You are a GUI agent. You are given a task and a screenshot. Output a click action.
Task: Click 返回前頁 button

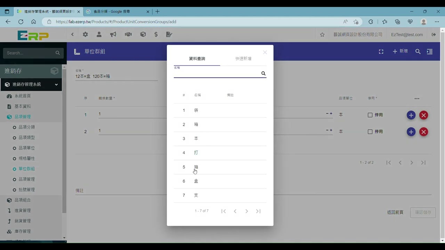pyautogui.click(x=395, y=212)
